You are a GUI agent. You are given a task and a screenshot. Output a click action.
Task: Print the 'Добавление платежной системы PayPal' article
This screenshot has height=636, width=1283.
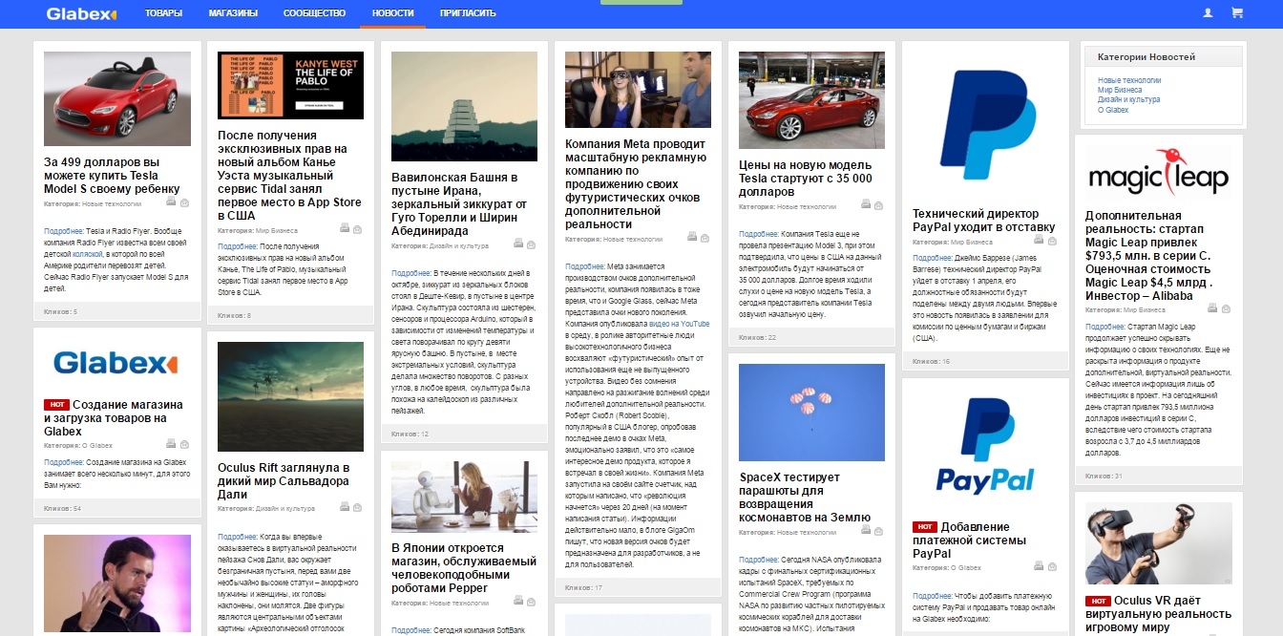pyautogui.click(x=1040, y=566)
